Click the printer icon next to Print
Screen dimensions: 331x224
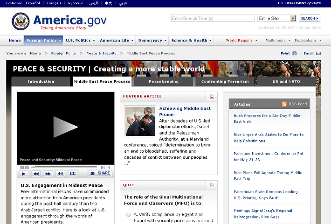(x=295, y=54)
